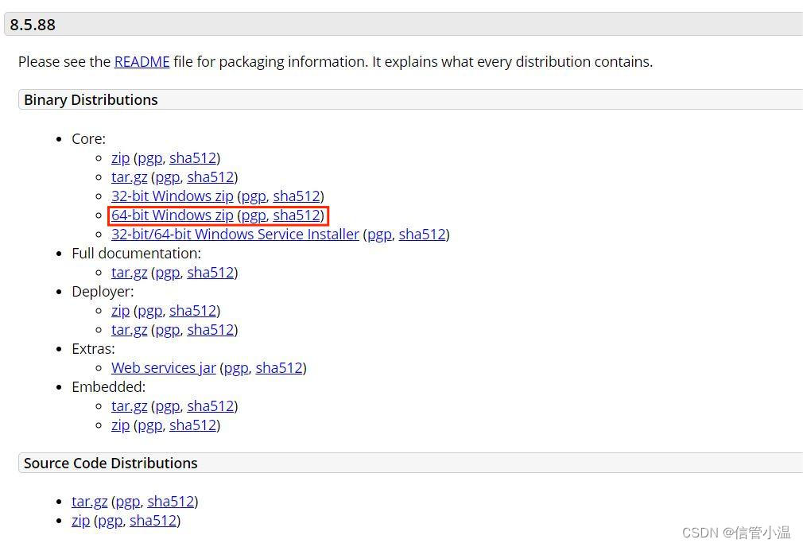Click the Extras: list label

pyautogui.click(x=93, y=349)
